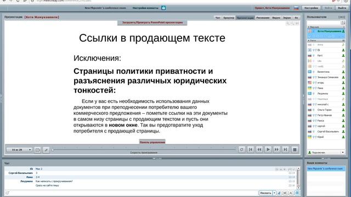The image size is (351, 197).
Task: Click the pen icon next to the Послать button
Action: (279, 193)
